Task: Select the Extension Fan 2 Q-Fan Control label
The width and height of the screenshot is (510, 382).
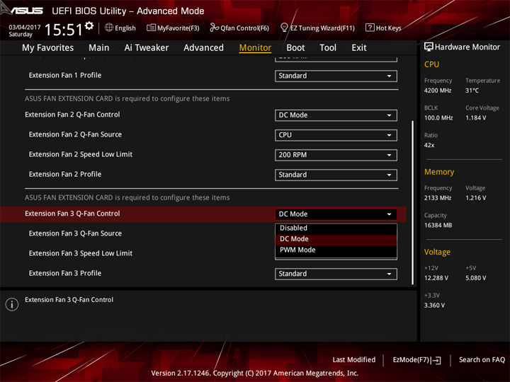Action: coord(72,115)
